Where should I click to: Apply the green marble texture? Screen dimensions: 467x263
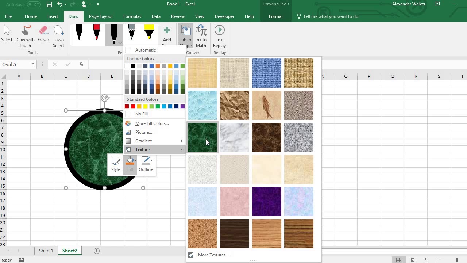(202, 137)
